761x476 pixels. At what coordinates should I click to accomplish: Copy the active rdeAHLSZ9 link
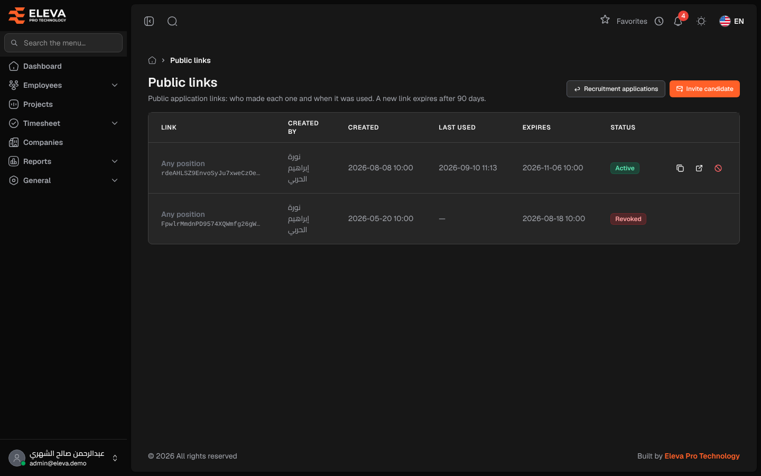(680, 168)
